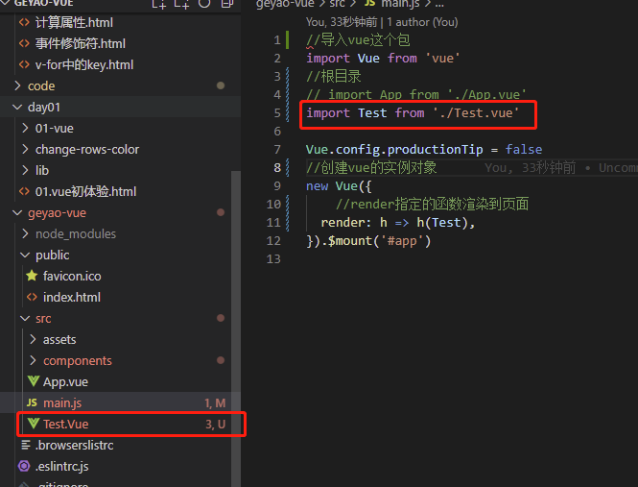Click the git blame author annotation above line 1

382,22
